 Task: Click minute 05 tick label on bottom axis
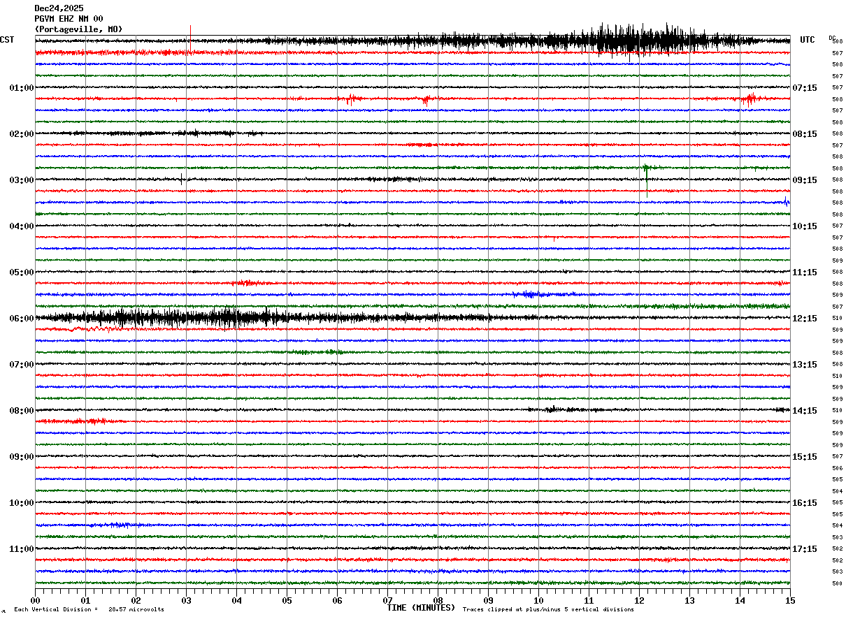[x=287, y=600]
